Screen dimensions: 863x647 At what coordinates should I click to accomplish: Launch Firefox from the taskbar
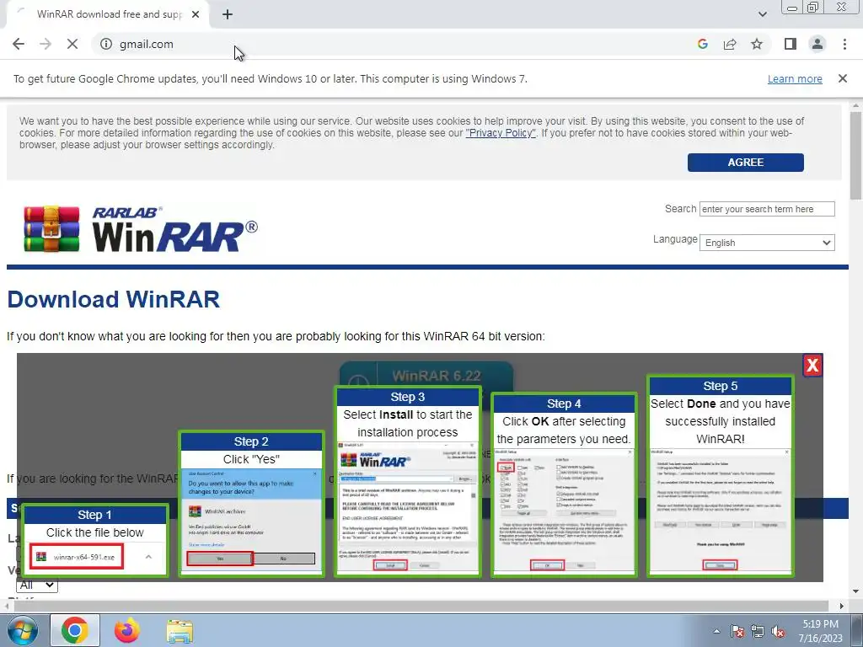pyautogui.click(x=127, y=630)
